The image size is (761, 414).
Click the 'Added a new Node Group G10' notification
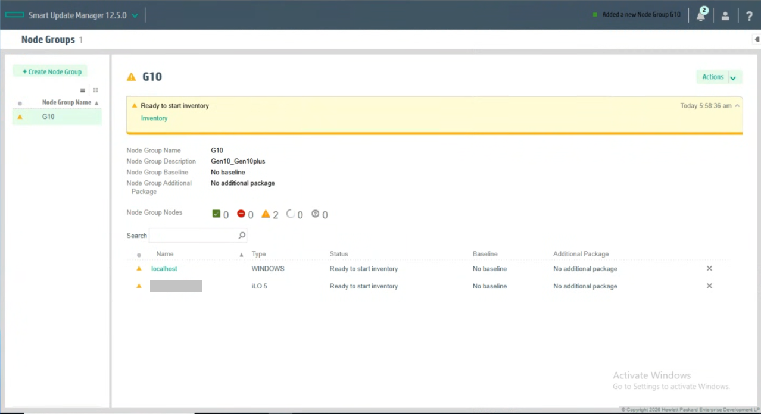pos(641,15)
